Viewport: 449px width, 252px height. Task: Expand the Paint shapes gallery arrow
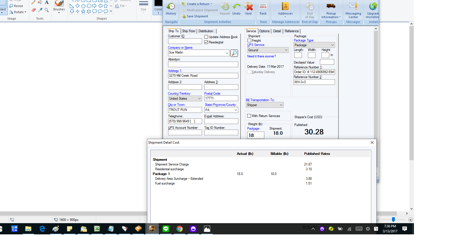coord(111,11)
